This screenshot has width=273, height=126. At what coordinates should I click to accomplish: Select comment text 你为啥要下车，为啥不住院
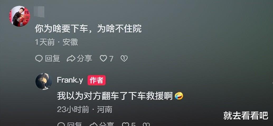88,28
